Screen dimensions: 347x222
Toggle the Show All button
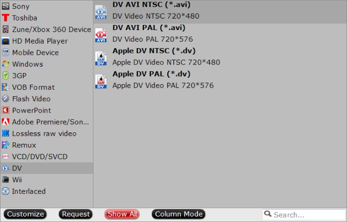click(x=122, y=214)
